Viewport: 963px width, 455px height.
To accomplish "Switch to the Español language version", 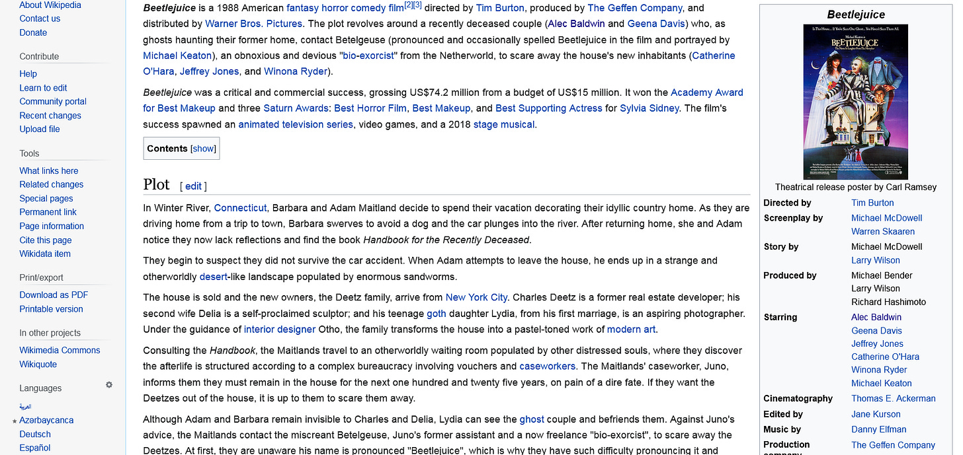I will click(x=35, y=448).
